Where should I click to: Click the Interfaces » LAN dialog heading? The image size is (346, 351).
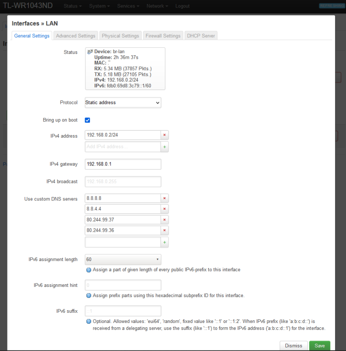(x=35, y=24)
